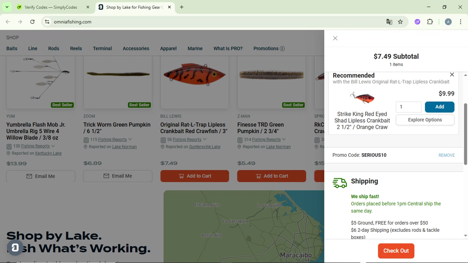Open What Is PRO? page
This screenshot has height=263, width=468.
tap(228, 49)
